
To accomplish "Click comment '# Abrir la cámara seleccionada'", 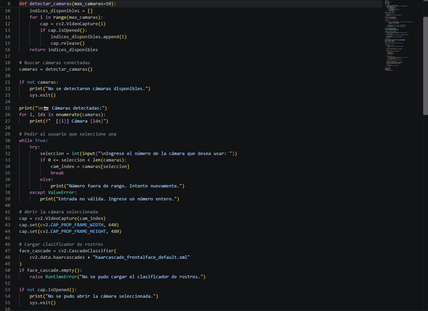I will coord(58,212).
